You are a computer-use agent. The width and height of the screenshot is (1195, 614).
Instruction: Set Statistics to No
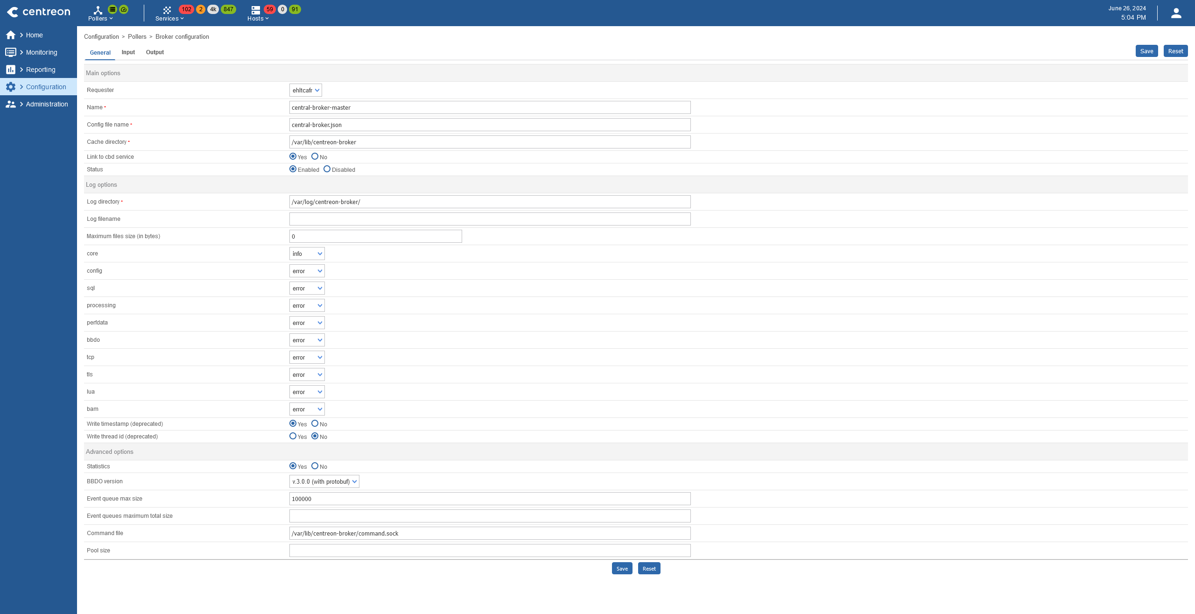[x=315, y=466]
